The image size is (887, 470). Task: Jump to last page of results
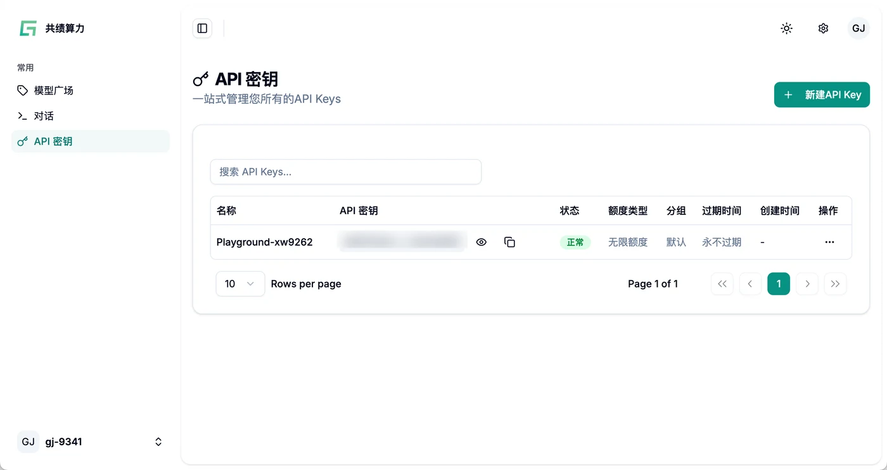(835, 284)
